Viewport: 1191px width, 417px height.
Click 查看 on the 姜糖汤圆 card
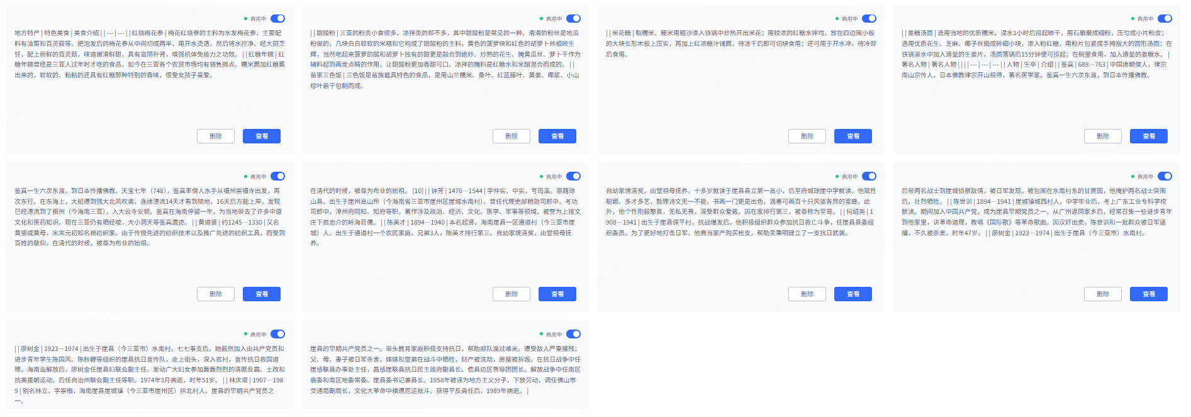pos(1149,136)
